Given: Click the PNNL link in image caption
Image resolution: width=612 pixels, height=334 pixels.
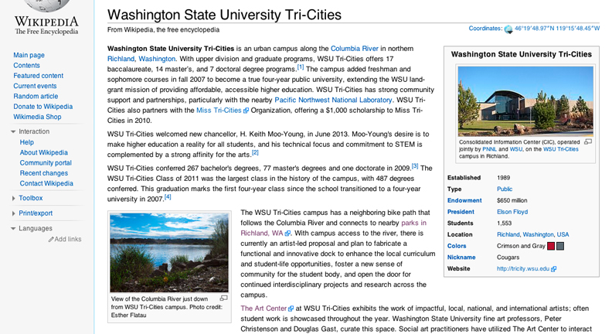Looking at the screenshot, I should click(489, 149).
